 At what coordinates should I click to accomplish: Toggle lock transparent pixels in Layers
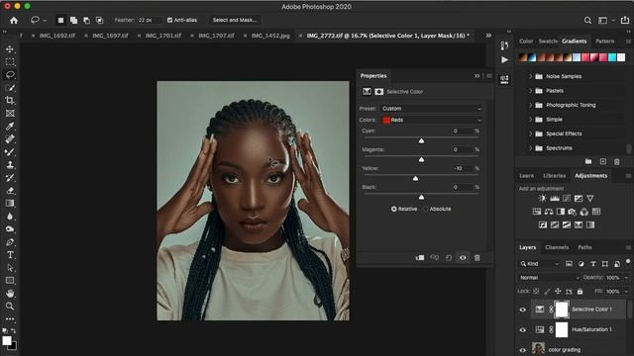(536, 291)
